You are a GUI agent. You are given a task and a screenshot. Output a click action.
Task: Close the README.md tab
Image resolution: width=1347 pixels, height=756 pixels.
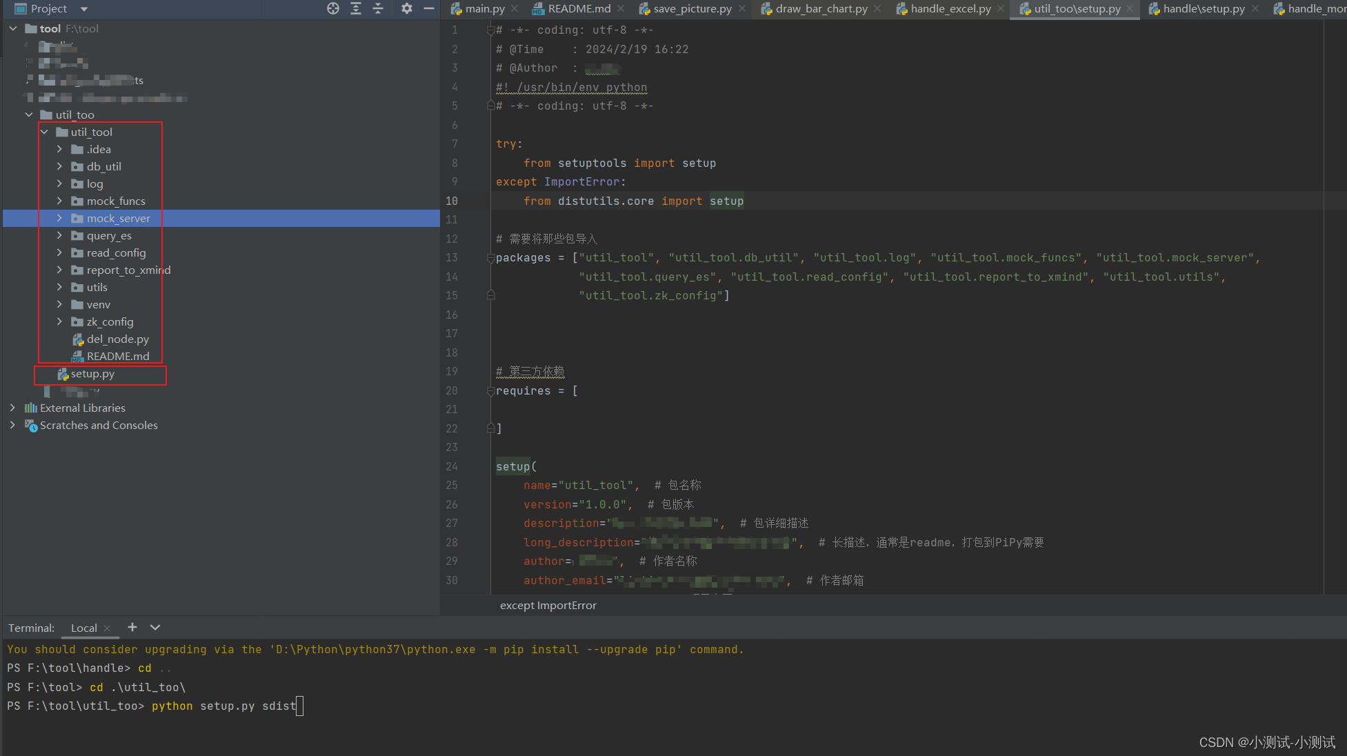point(621,9)
